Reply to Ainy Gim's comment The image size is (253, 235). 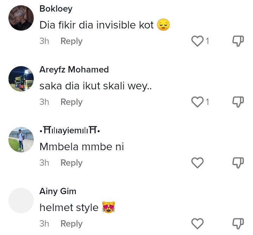71,224
